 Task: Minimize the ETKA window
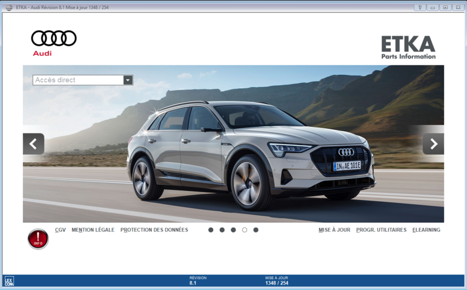click(432, 7)
